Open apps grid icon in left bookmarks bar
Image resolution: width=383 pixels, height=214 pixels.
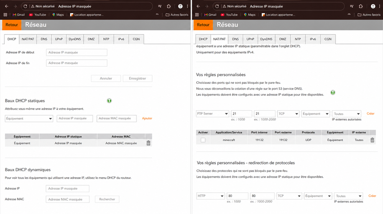point(5,15)
